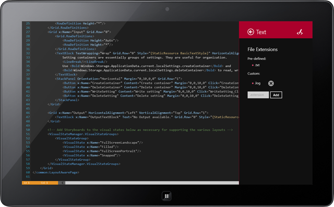Screen dimensions: 334x207
Task: Click the Ln 1 indicator in status bar
Action: click(x=27, y=182)
